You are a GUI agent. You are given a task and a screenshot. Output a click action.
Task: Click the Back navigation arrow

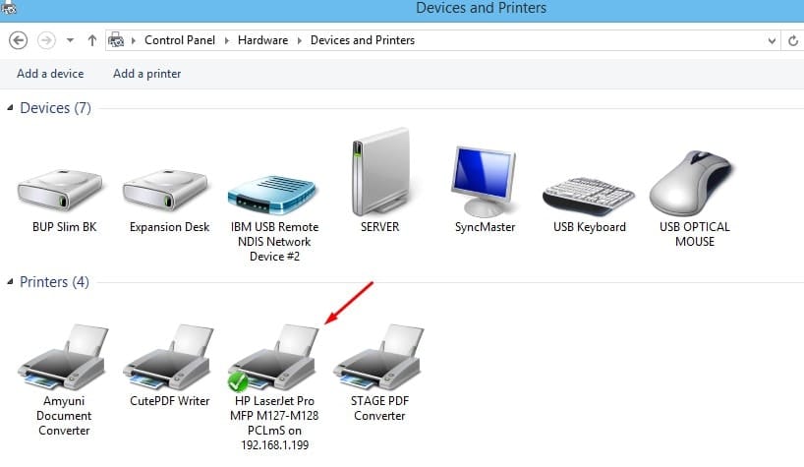pos(19,40)
